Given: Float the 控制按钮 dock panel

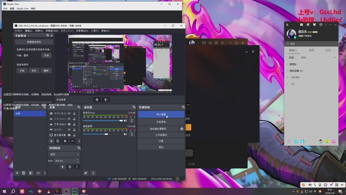Looking at the screenshot, I should pos(183,107).
